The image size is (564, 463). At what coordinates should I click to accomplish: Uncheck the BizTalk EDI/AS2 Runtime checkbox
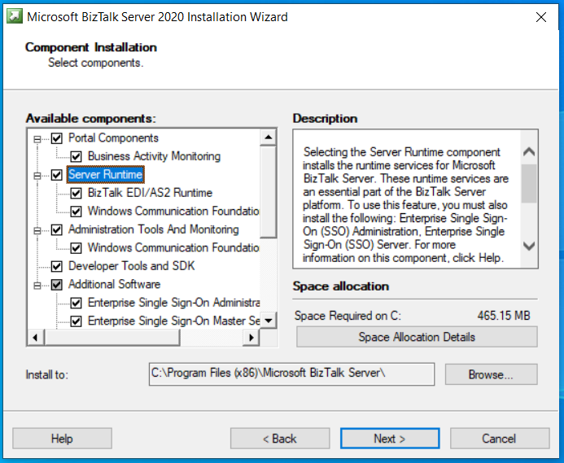[76, 193]
